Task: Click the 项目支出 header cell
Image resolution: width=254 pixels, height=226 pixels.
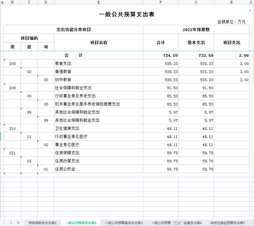Action: coord(231,42)
